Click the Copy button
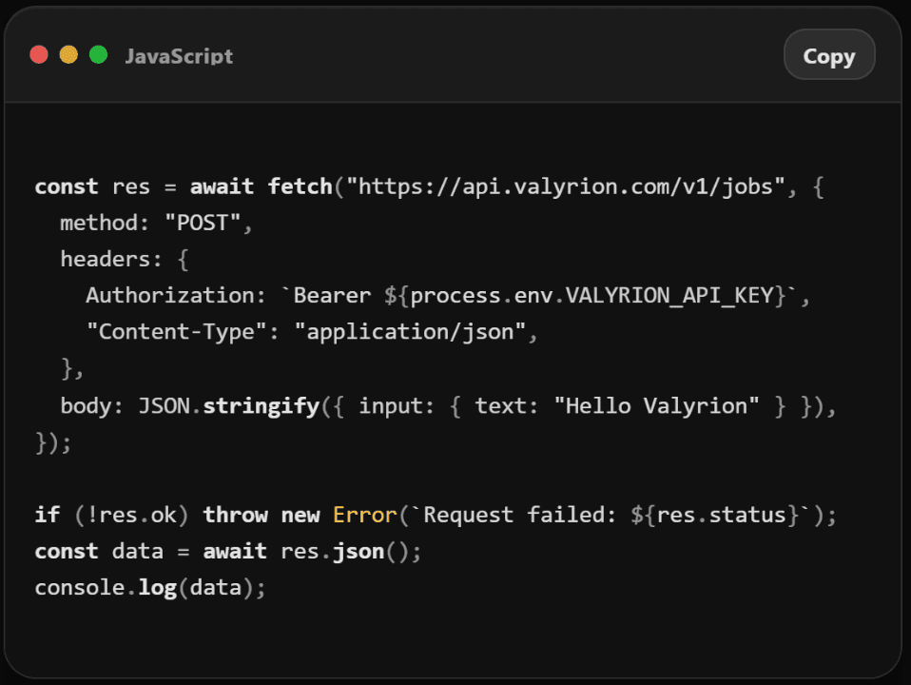This screenshot has width=911, height=685. [x=829, y=54]
